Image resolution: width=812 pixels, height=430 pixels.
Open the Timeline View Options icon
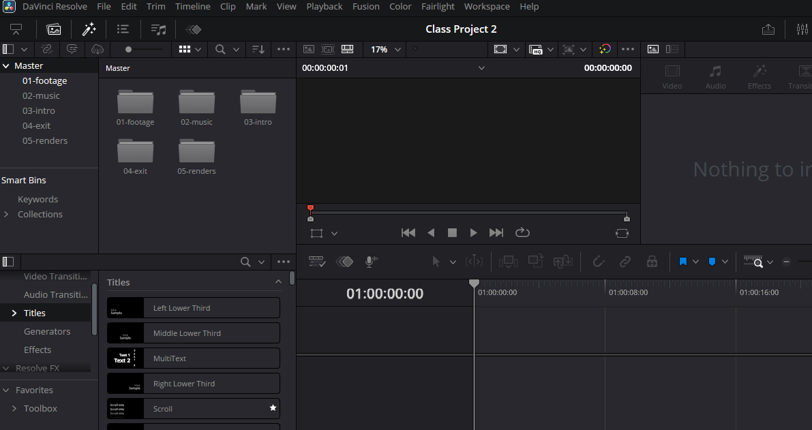316,262
